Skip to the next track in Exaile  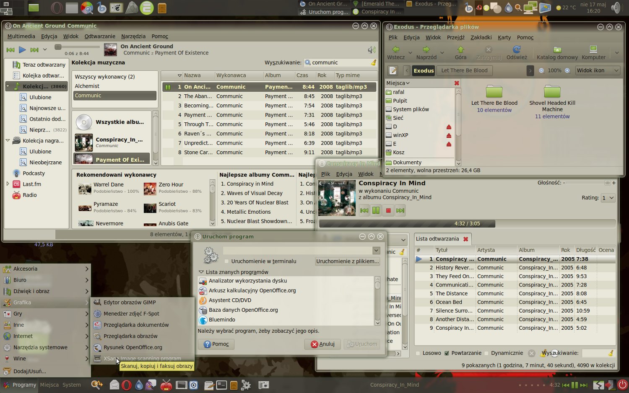pos(34,50)
